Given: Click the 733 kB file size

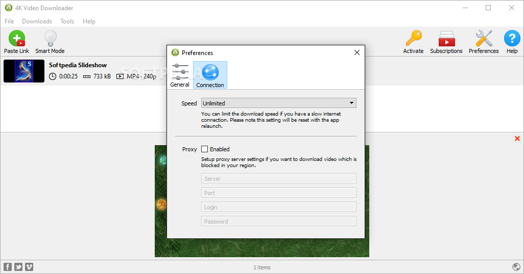Looking at the screenshot, I should (x=102, y=76).
